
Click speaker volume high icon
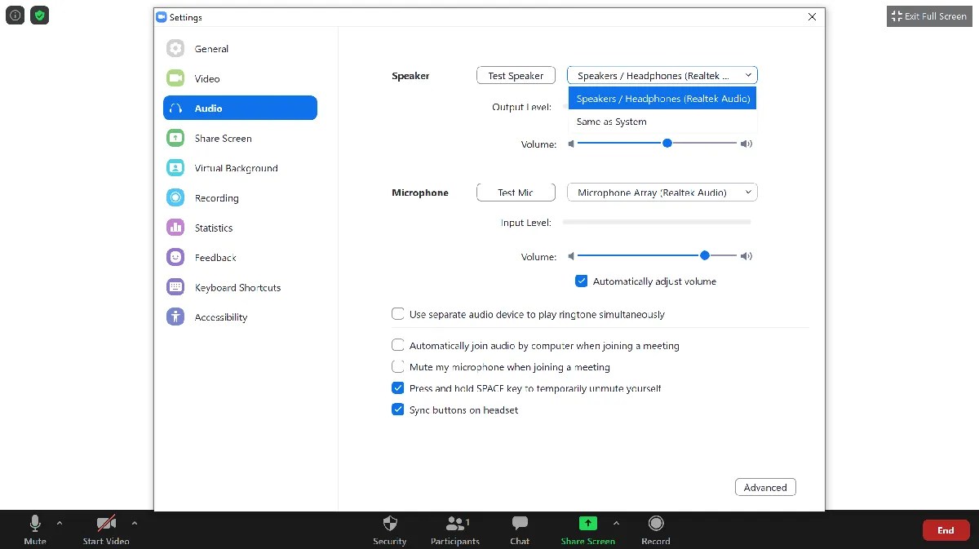[746, 144]
